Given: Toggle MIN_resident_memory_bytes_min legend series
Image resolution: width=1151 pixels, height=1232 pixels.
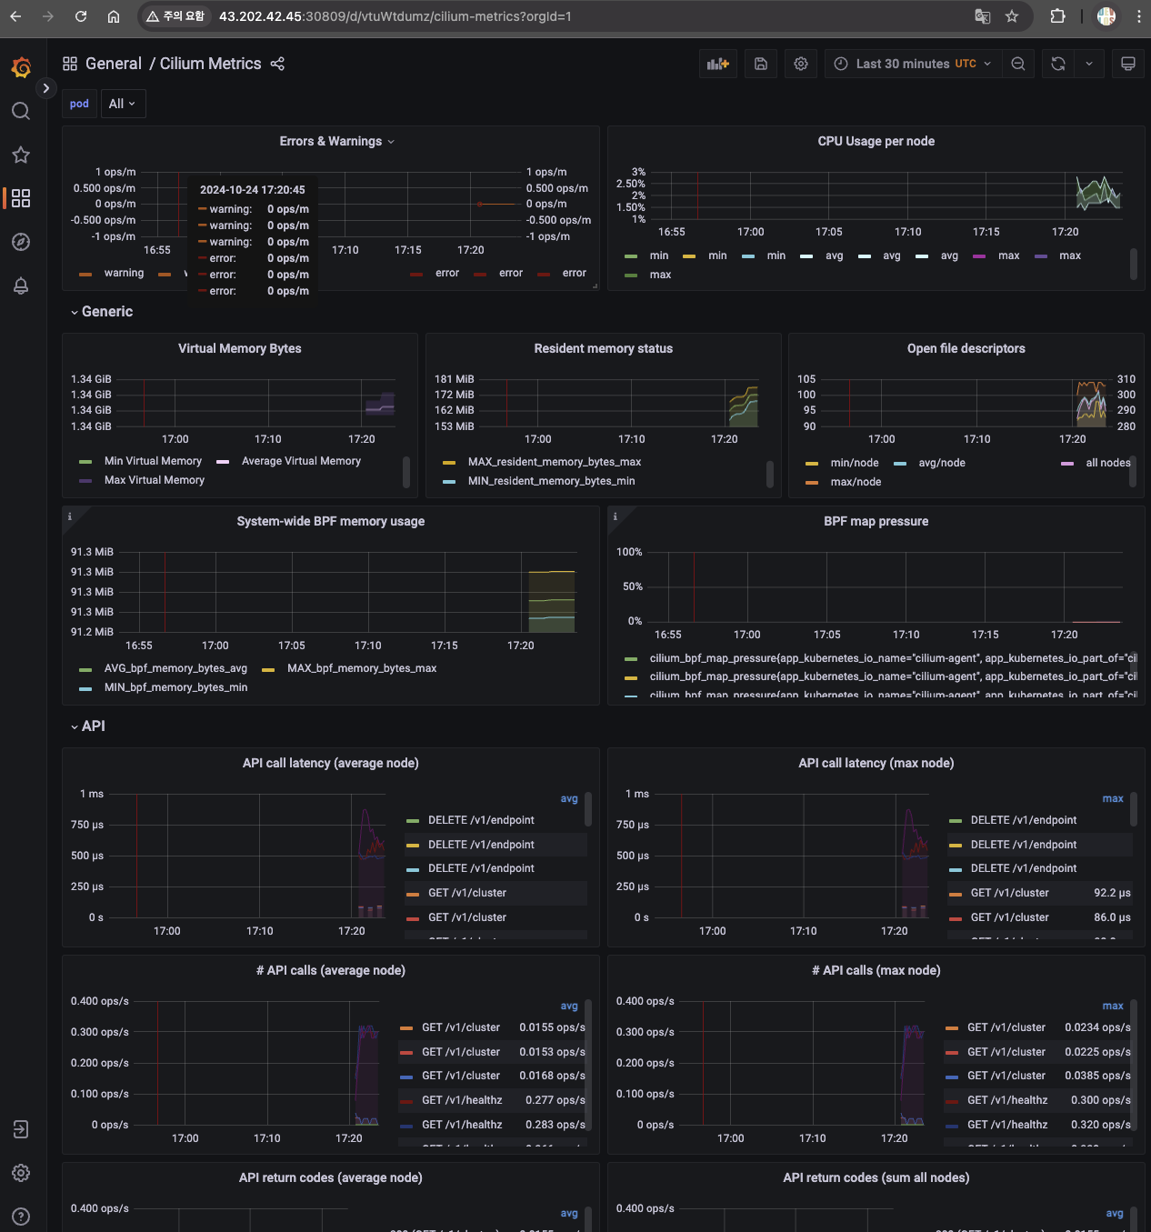Looking at the screenshot, I should (552, 481).
